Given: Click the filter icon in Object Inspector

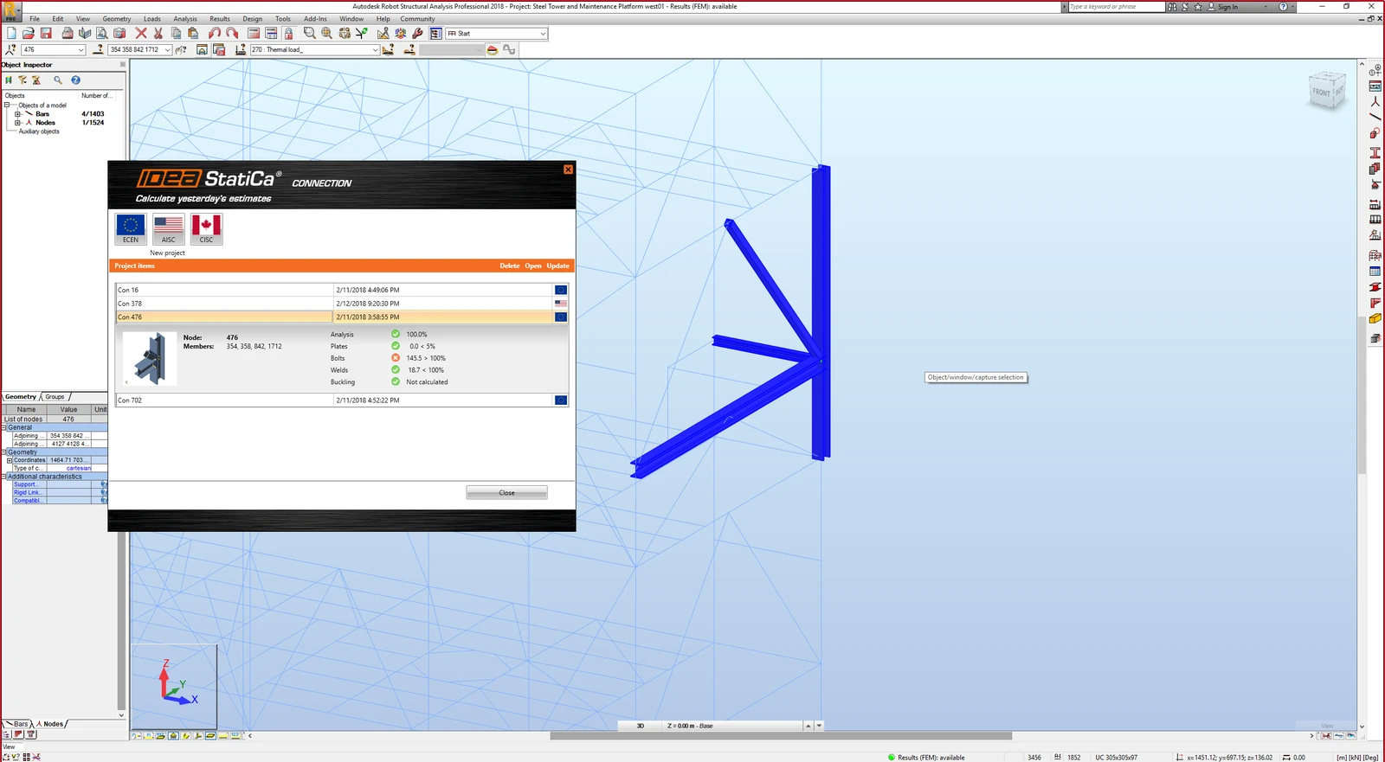Looking at the screenshot, I should click(x=23, y=80).
